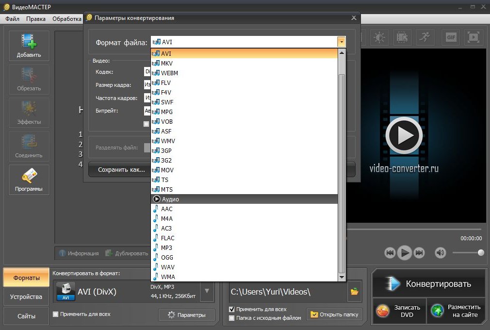490x330 pixels.
Task: Open the Параметры settings button
Action: tap(187, 314)
